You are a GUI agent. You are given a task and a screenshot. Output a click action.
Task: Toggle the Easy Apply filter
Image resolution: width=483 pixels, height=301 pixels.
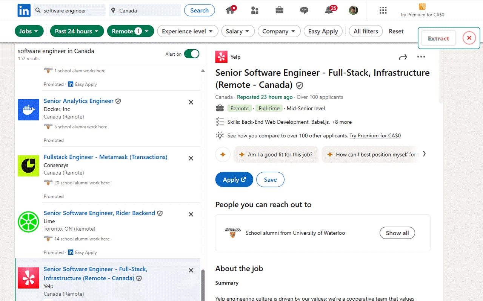coord(323,31)
